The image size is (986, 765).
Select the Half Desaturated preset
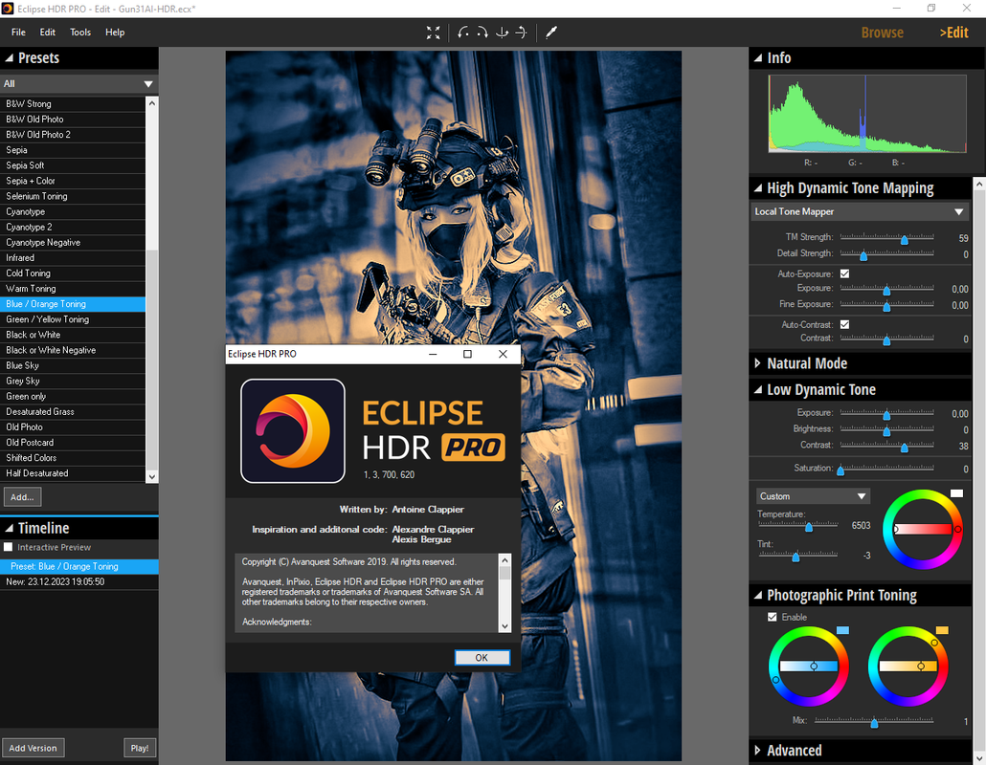[73, 473]
